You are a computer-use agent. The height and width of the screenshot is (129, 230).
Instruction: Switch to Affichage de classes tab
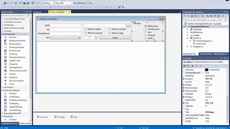220,54
